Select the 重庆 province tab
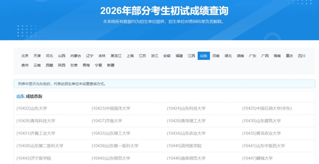Image resolution: width=319 pixels, height=164 pixels. coord(289,56)
